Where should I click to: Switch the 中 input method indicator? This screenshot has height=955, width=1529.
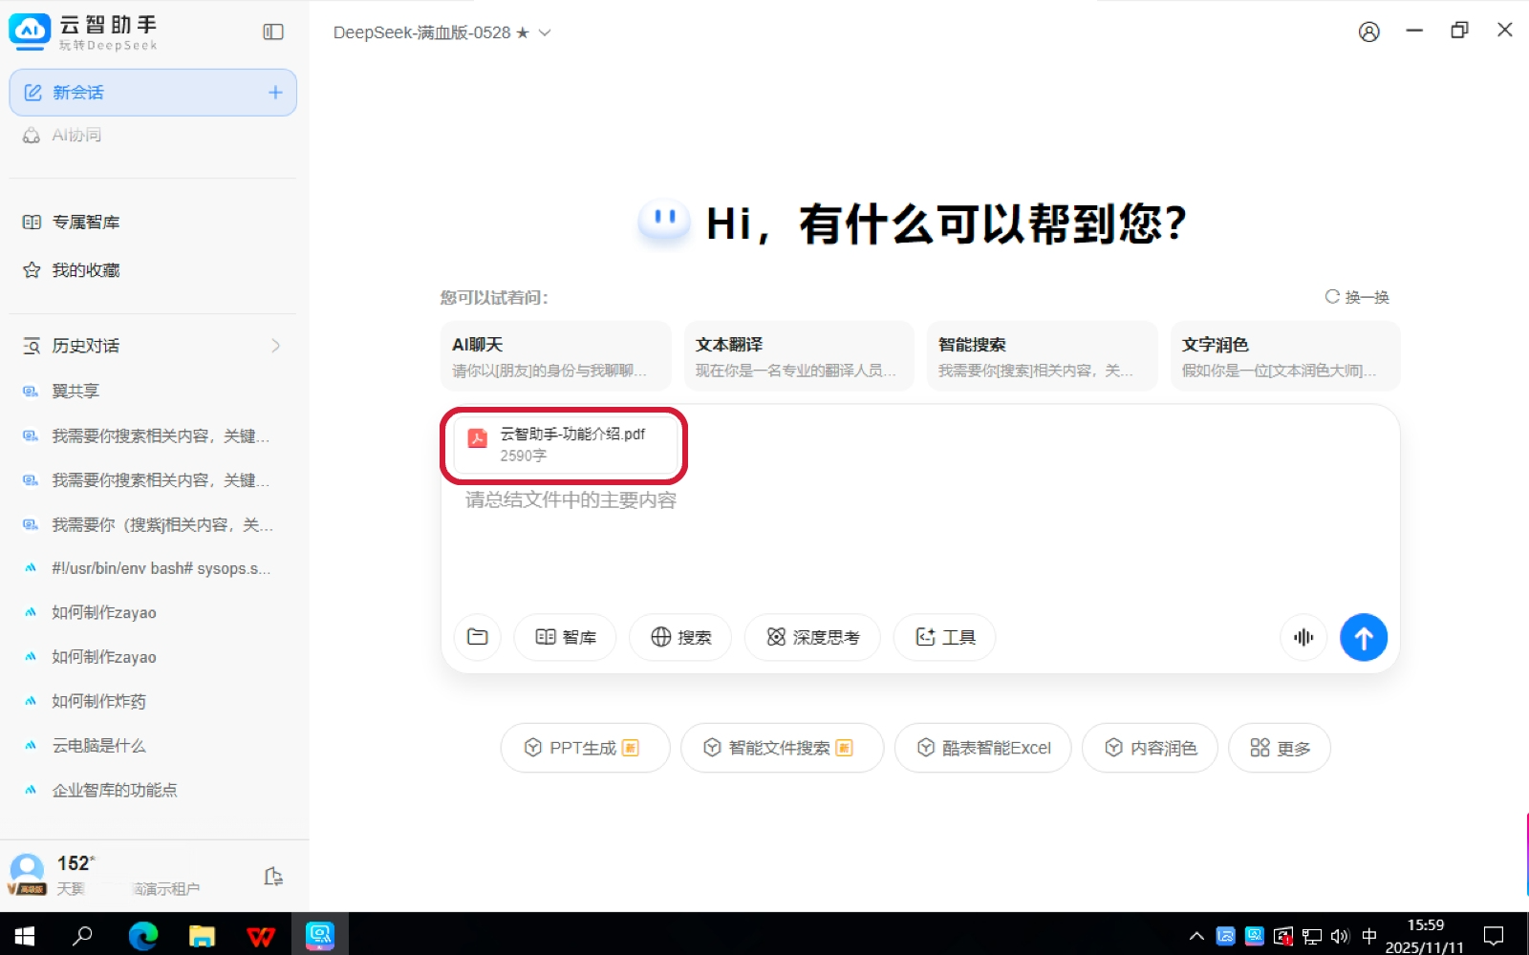coord(1368,936)
